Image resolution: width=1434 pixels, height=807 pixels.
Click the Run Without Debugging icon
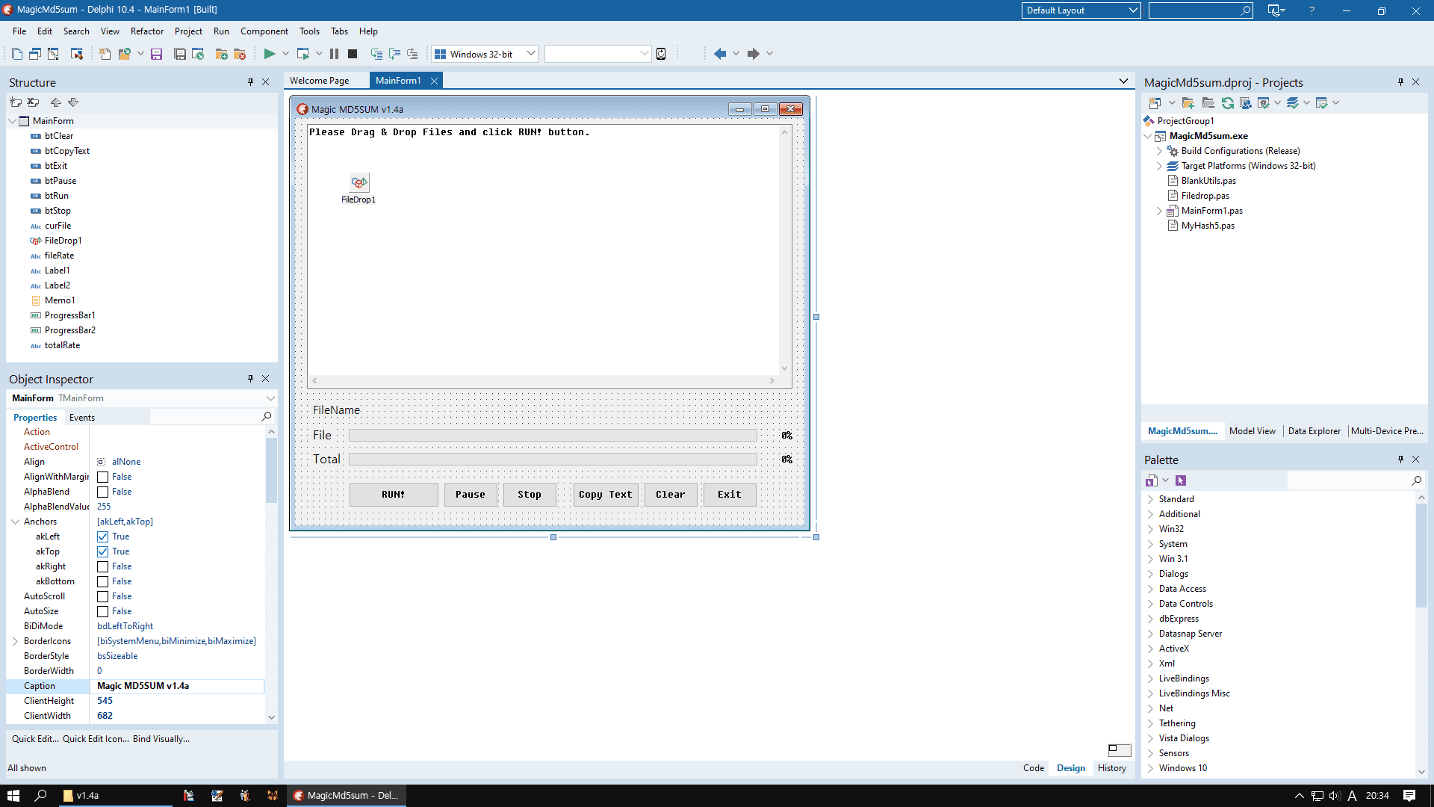click(303, 54)
